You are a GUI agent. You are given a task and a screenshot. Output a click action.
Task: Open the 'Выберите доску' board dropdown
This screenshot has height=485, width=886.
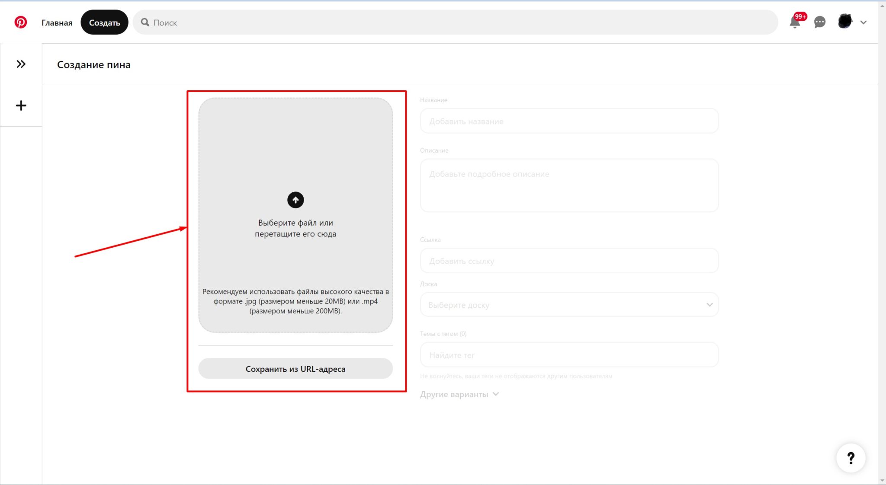(569, 305)
